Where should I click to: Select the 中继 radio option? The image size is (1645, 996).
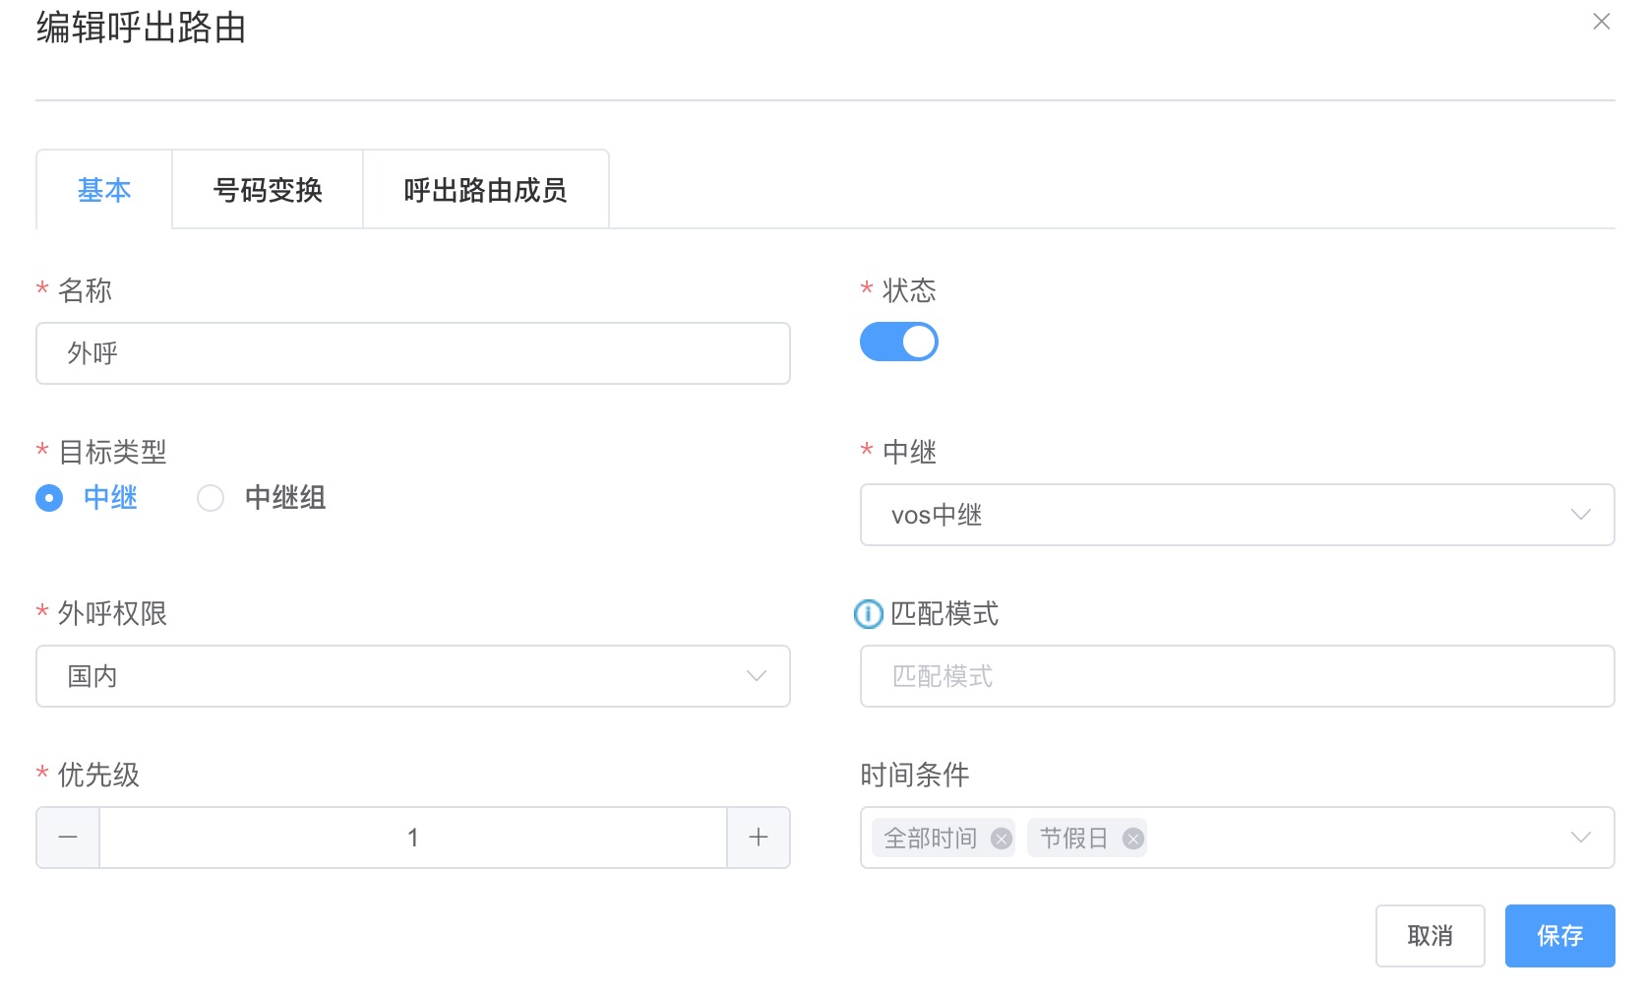pyautogui.click(x=49, y=498)
